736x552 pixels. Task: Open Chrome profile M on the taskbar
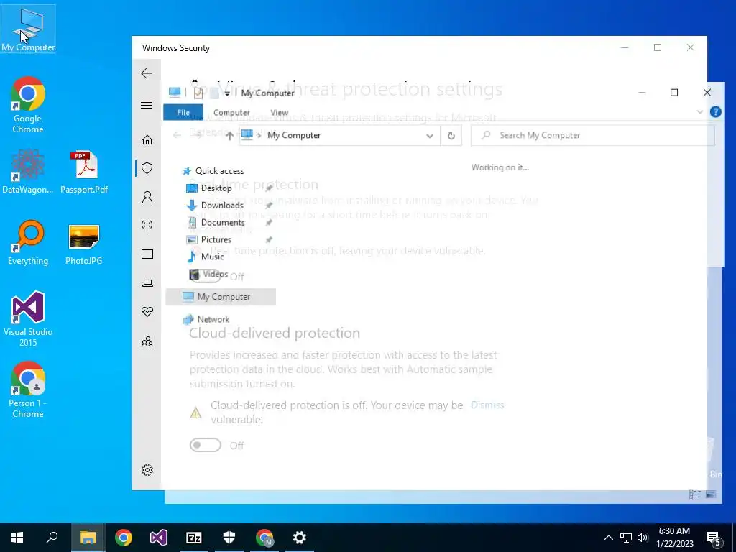[264, 538]
